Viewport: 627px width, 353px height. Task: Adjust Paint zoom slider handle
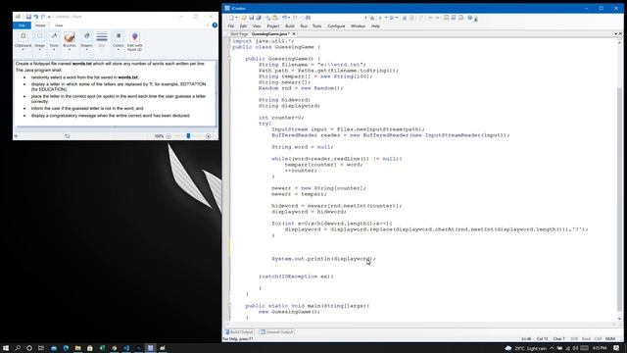188,136
